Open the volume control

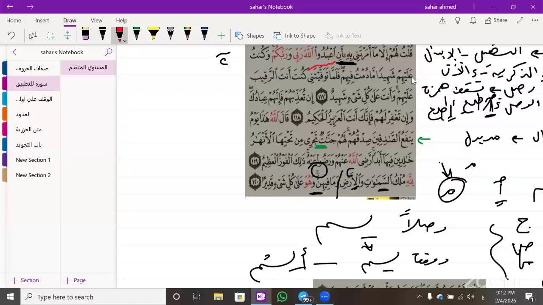pyautogui.click(x=470, y=297)
